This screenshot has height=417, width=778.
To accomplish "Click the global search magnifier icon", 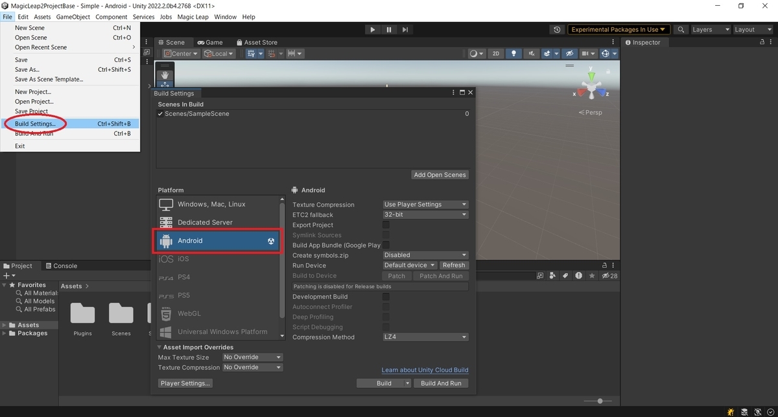I will [x=681, y=30].
